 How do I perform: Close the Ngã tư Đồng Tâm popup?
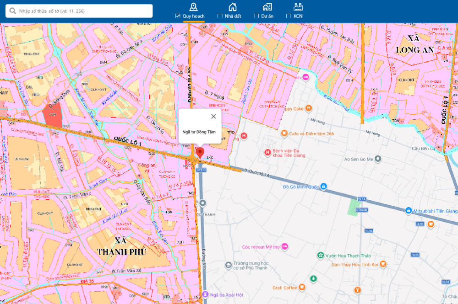pyautogui.click(x=213, y=117)
